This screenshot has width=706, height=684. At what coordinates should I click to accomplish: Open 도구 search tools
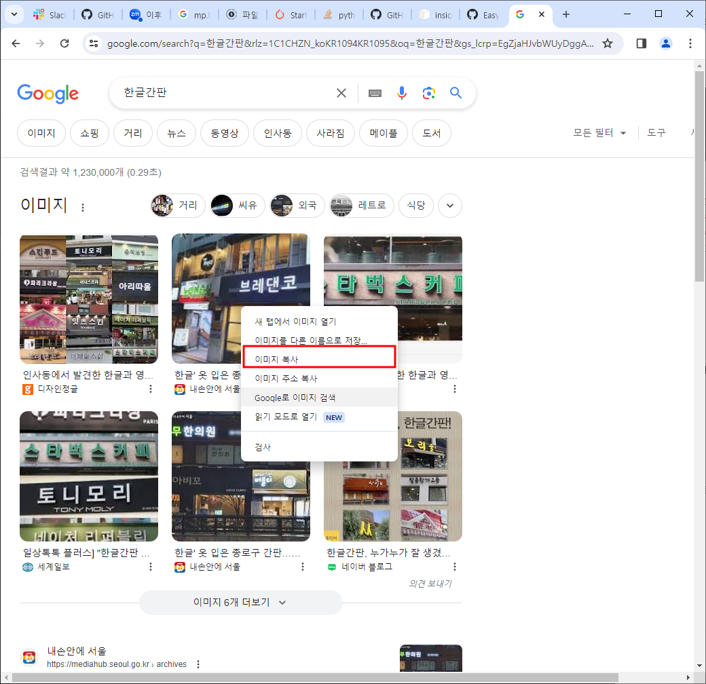[656, 133]
